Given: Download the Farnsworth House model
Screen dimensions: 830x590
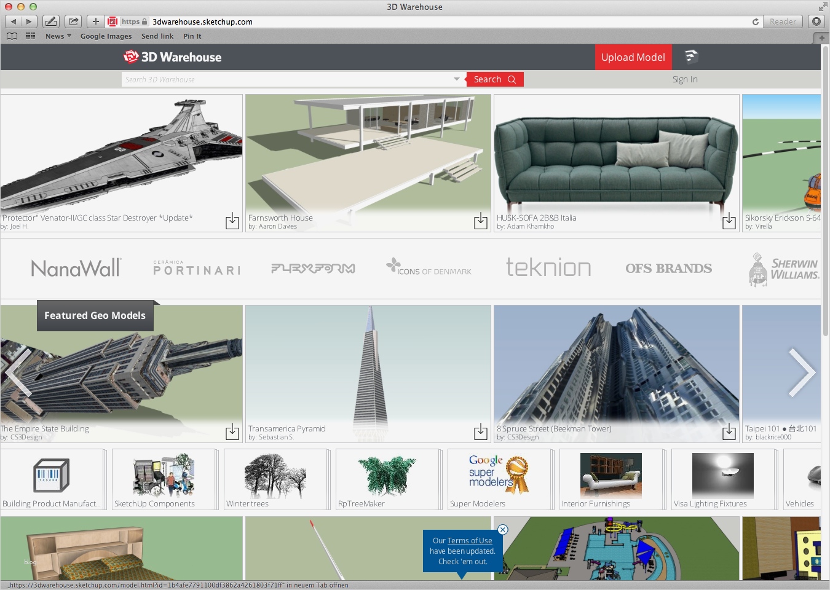Looking at the screenshot, I should 481,221.
